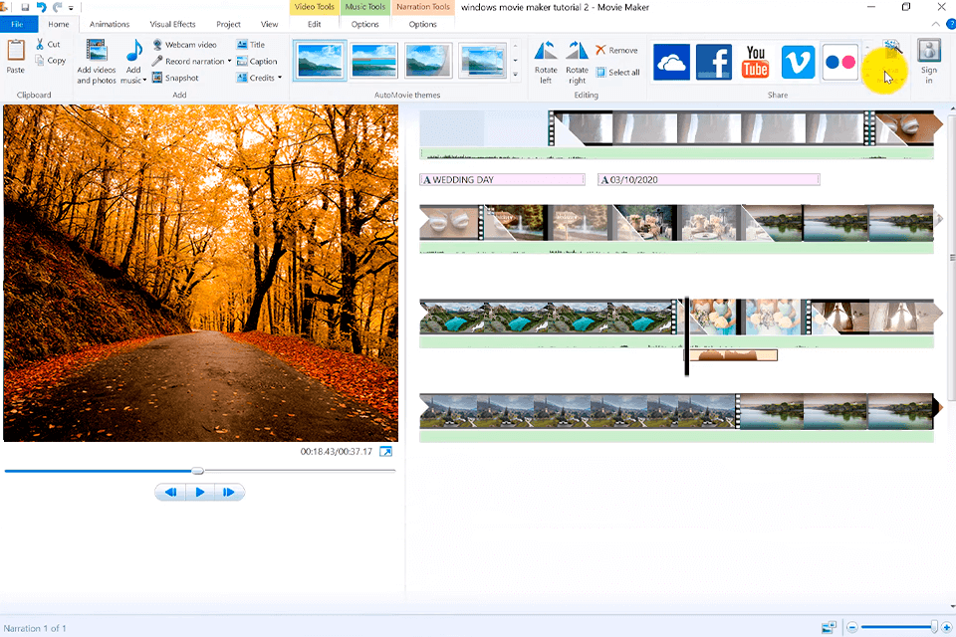This screenshot has width=956, height=637.
Task: Click the Add music note icon
Action: pyautogui.click(x=134, y=51)
